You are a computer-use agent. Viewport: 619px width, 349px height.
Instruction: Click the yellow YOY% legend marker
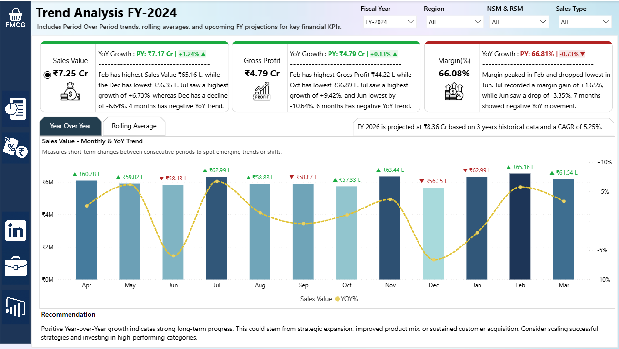coord(338,299)
